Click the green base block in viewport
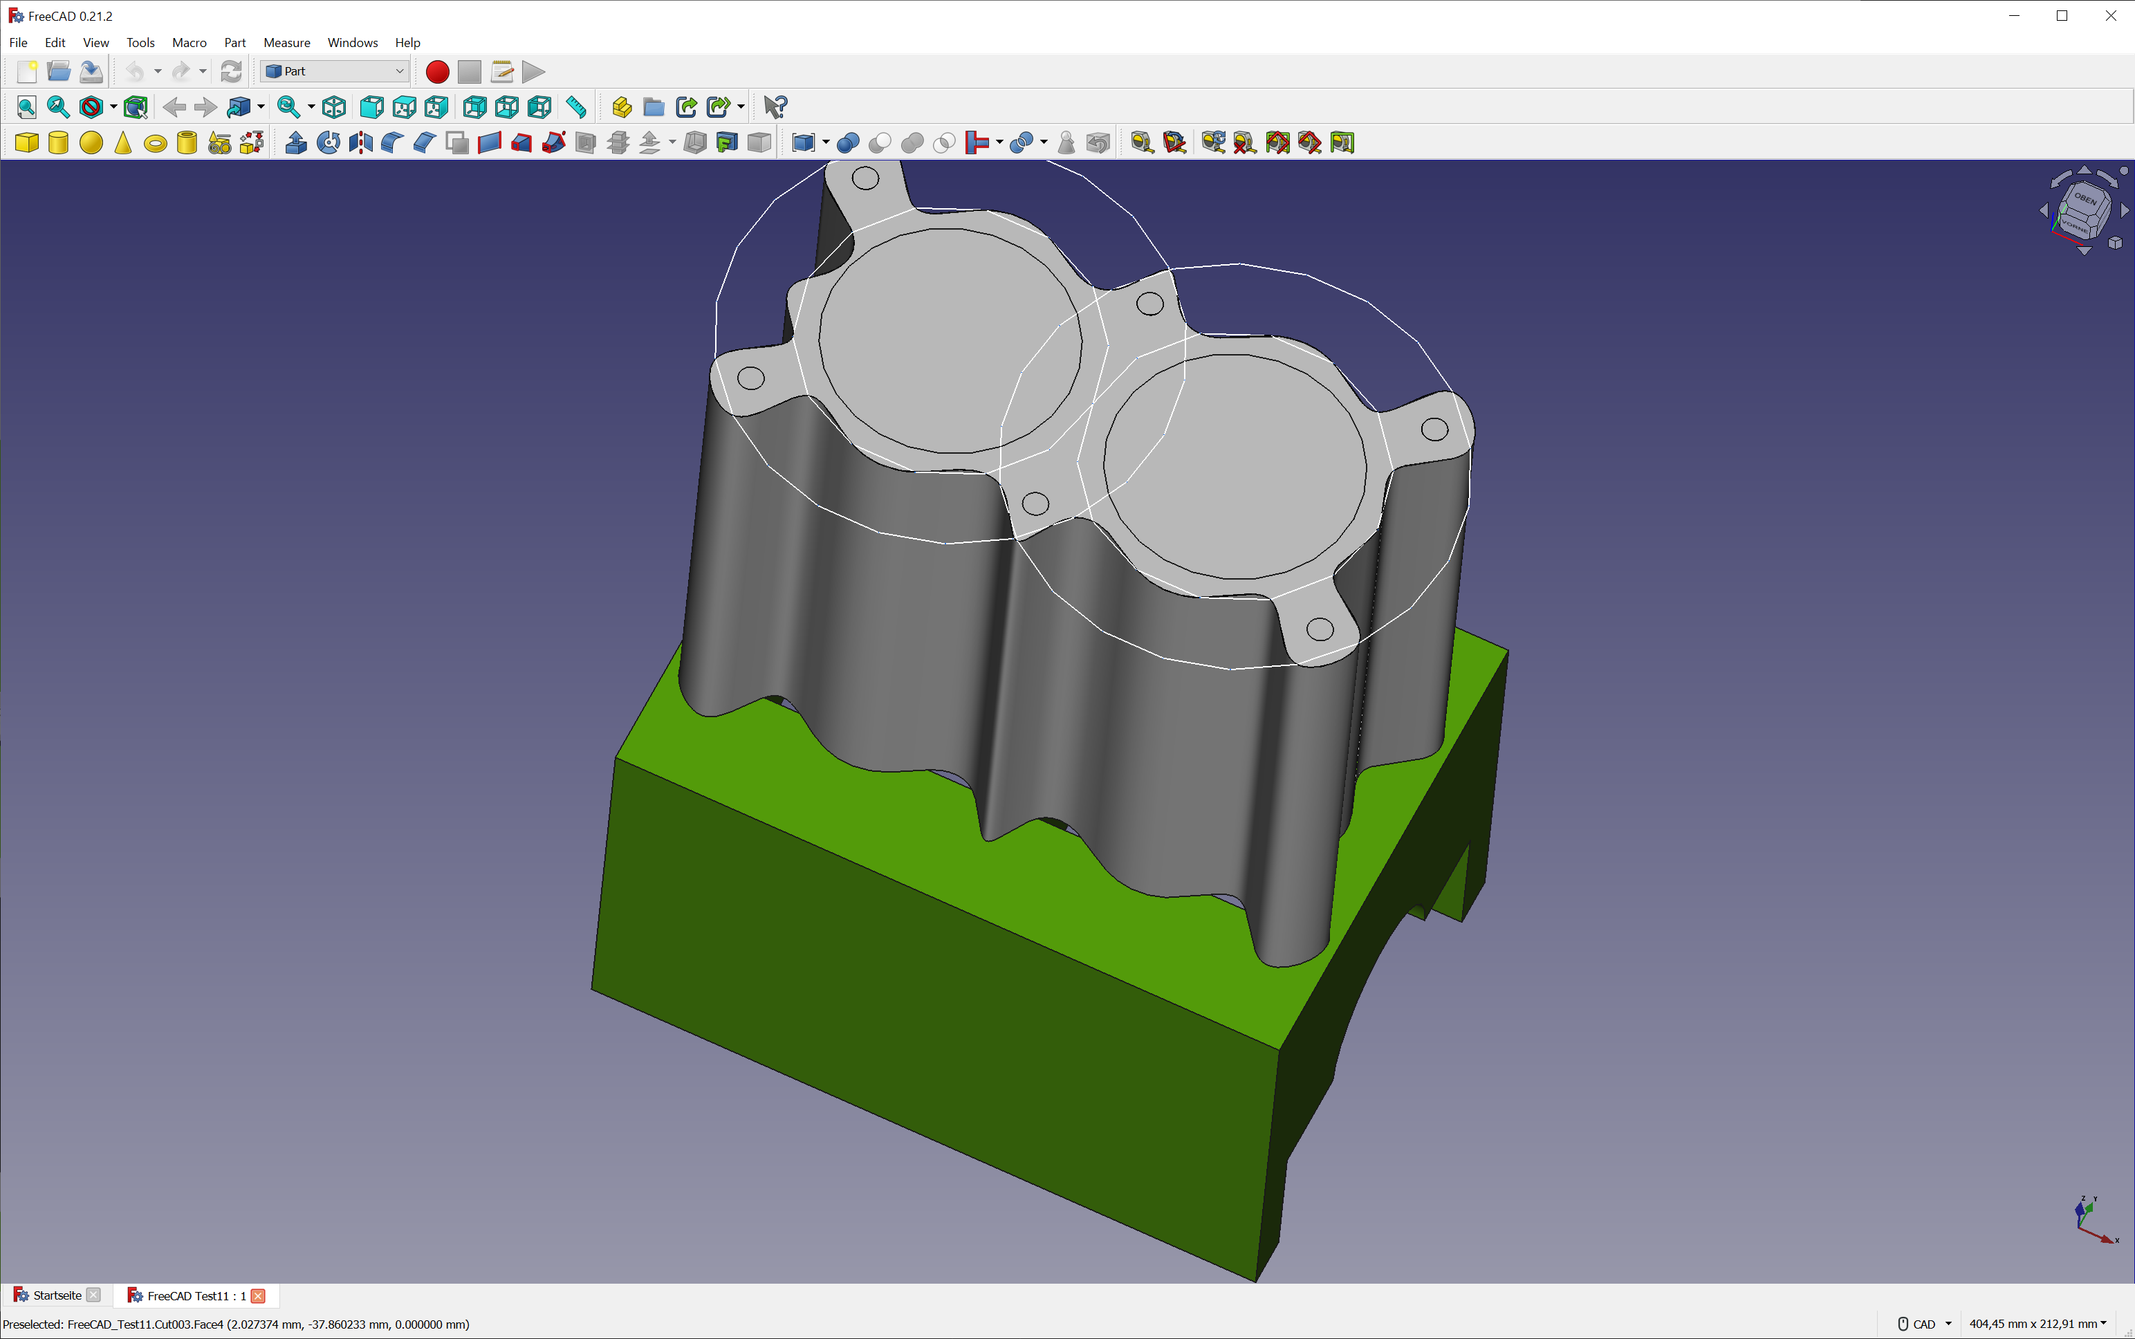 [885, 1018]
